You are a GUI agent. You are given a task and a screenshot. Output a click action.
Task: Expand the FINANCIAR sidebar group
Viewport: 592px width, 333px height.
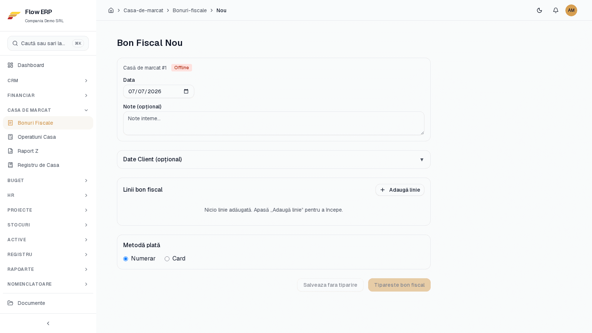point(48,95)
